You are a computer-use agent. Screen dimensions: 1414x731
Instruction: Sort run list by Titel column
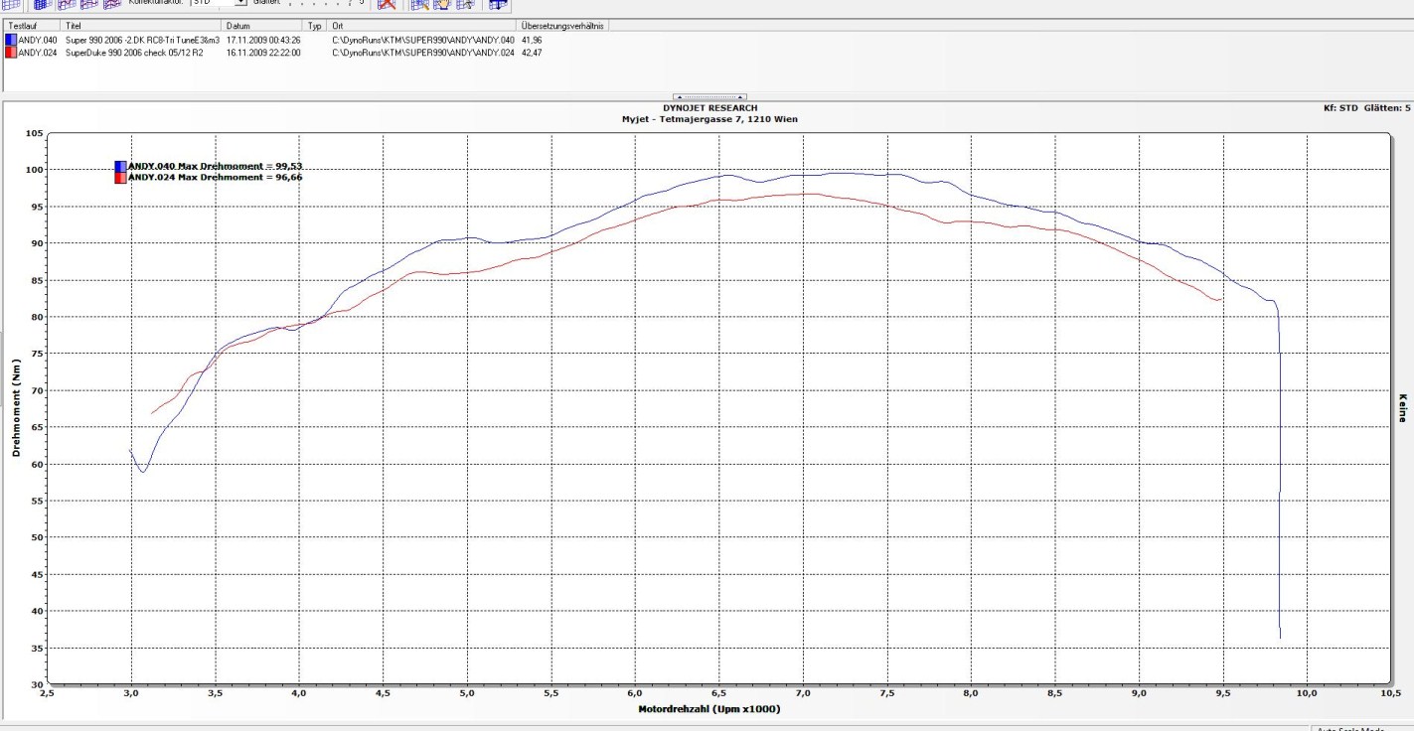(139, 25)
